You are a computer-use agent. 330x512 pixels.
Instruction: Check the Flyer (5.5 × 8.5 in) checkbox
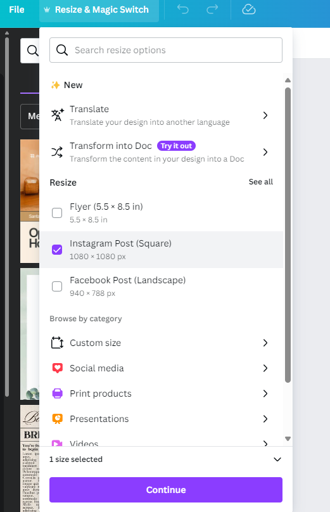point(57,213)
